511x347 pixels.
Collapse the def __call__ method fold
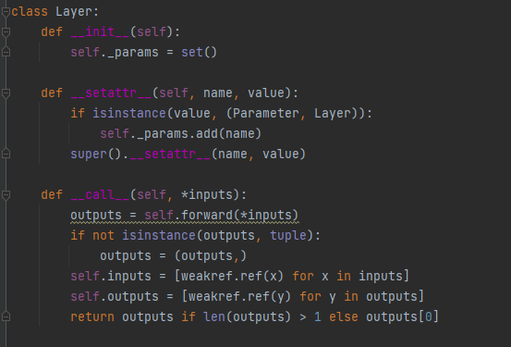[x=6, y=195]
